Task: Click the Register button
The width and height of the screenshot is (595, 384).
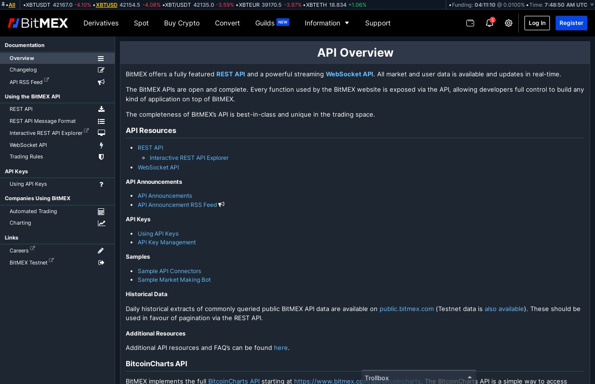Action: pos(571,23)
